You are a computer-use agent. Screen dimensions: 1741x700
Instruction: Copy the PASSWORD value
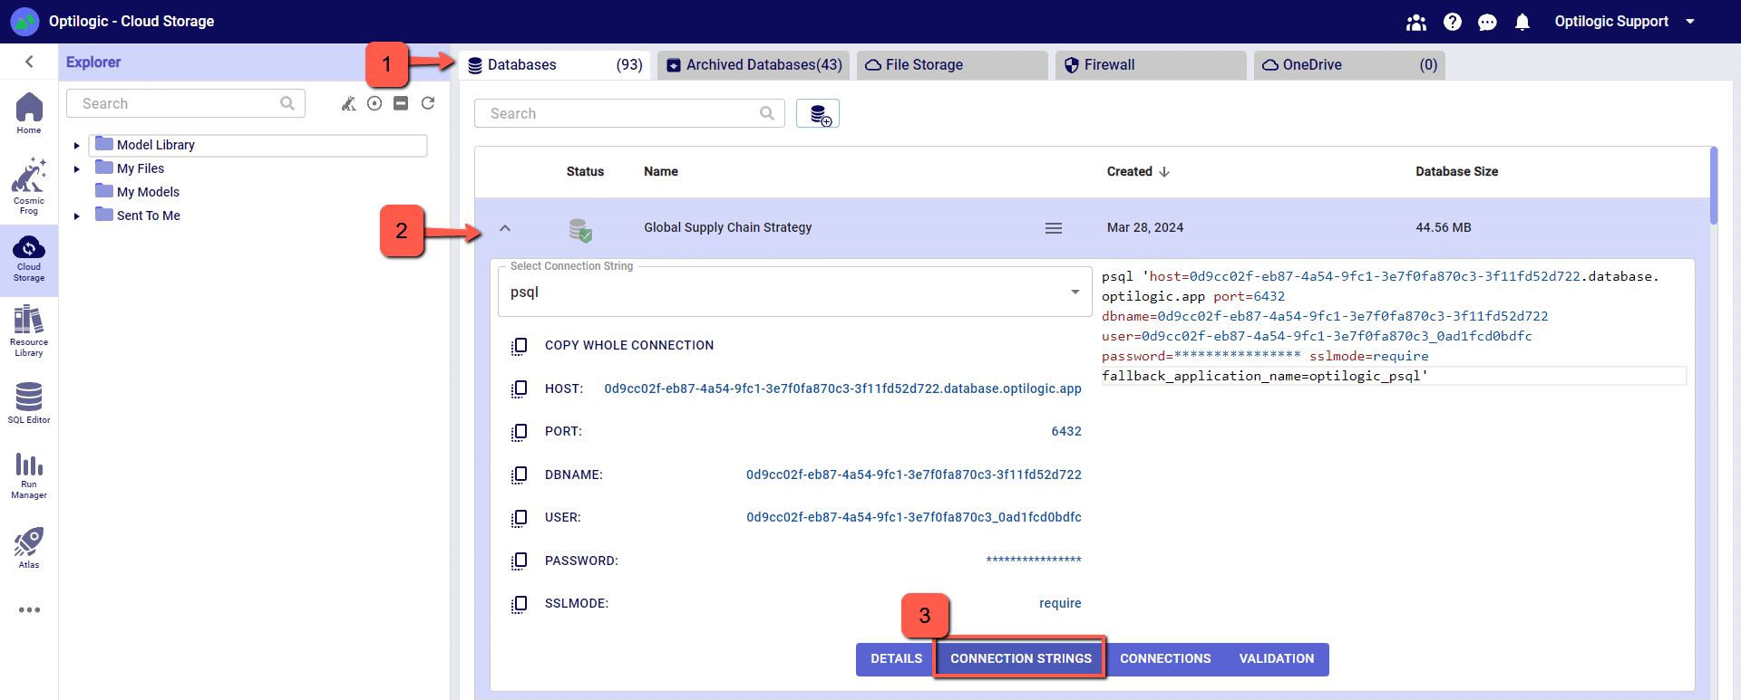tap(519, 561)
